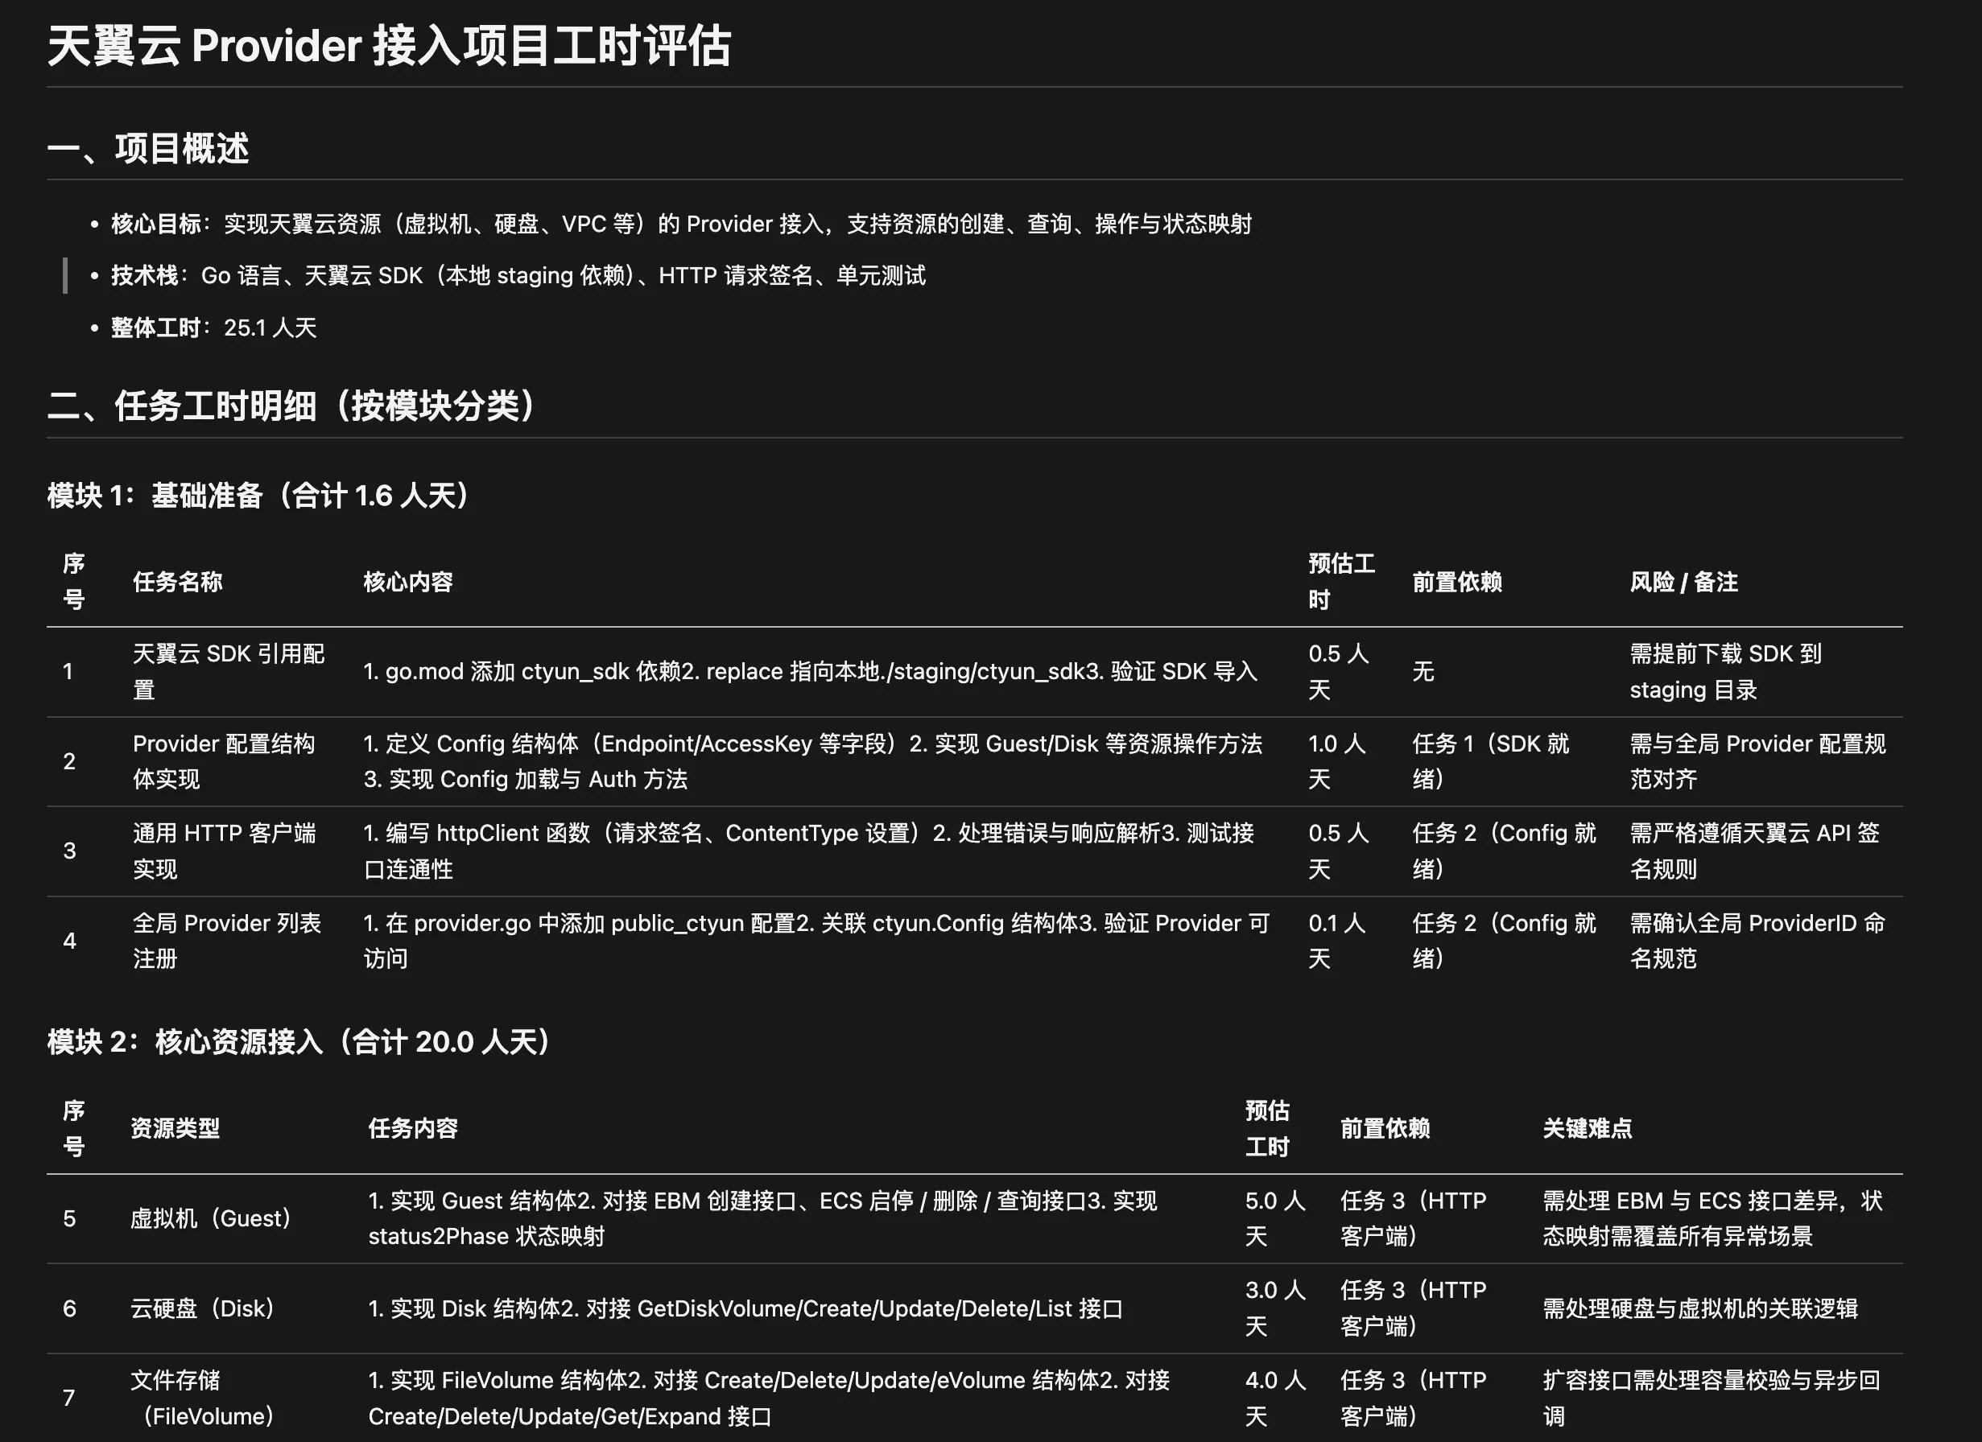Click the "任务名称" column header
The height and width of the screenshot is (1442, 1982).
click(177, 583)
